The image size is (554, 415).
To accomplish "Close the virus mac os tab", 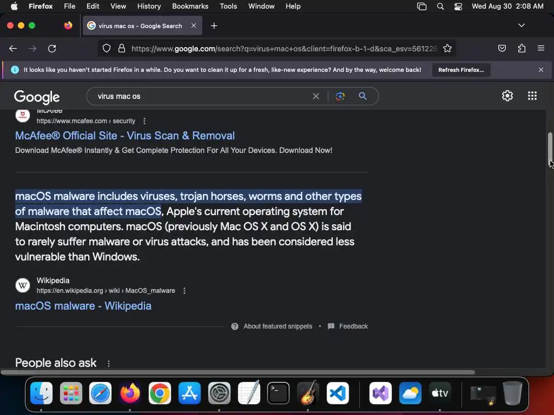I will click(x=194, y=25).
